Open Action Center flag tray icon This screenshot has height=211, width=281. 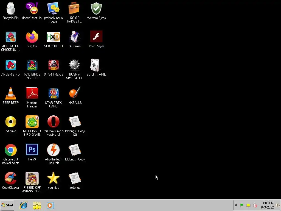coord(241,205)
